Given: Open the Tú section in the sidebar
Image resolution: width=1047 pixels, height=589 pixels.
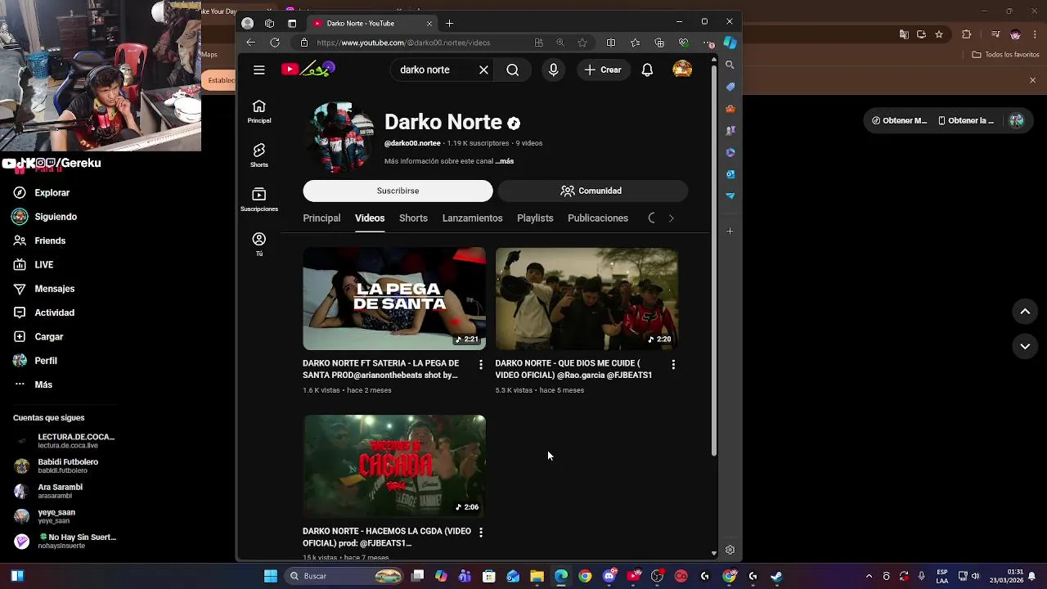Looking at the screenshot, I should tap(259, 244).
